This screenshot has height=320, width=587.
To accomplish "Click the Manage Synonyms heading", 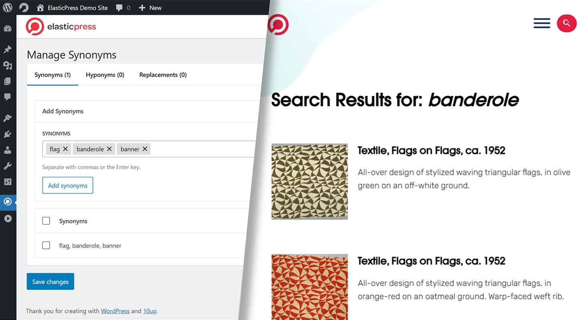I will click(x=72, y=55).
